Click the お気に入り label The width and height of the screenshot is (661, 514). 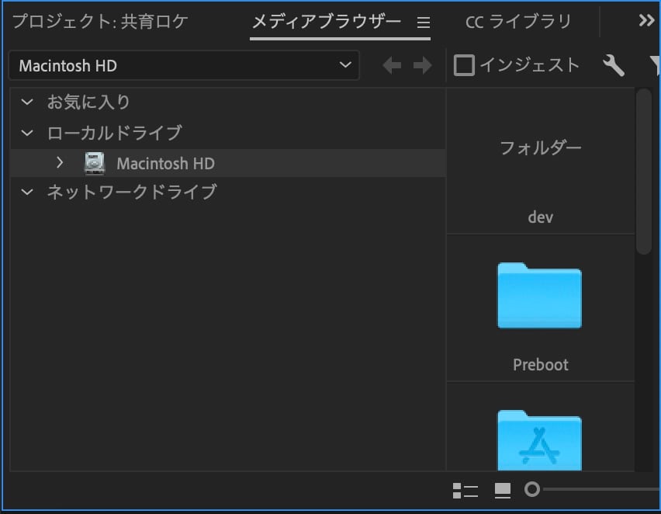(88, 102)
